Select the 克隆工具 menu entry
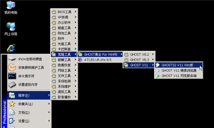This screenshot has height=128, width=214. [64, 54]
